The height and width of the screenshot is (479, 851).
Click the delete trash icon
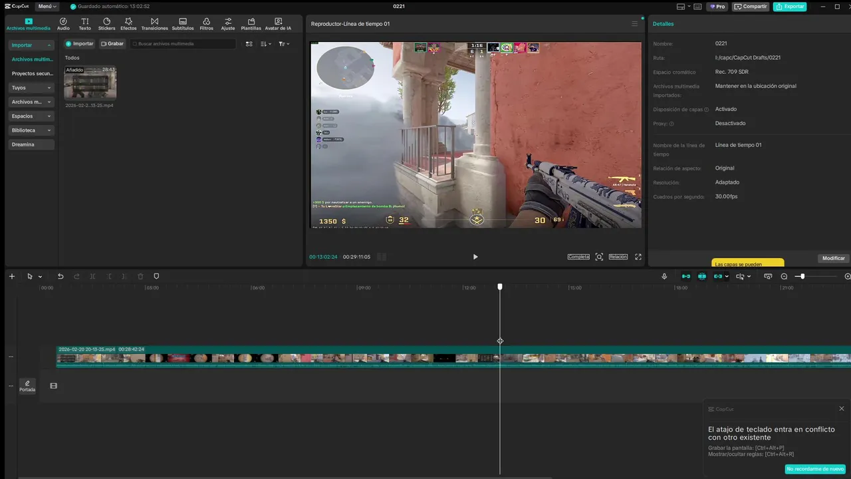[140, 276]
